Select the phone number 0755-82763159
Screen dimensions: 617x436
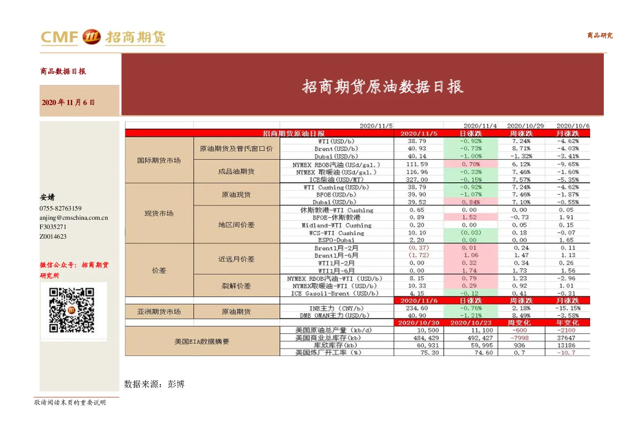click(61, 208)
